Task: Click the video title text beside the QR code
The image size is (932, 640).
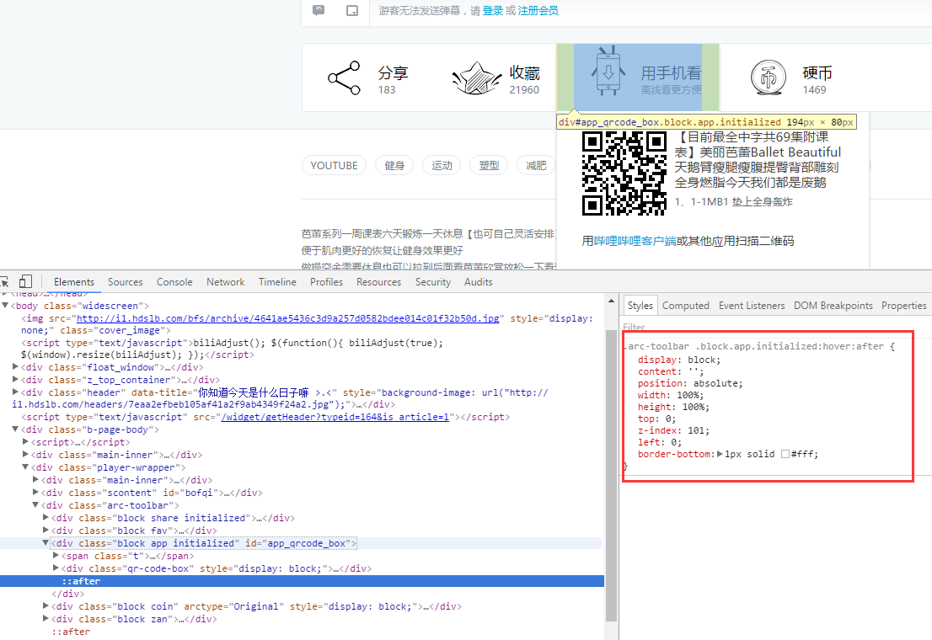Action: tap(758, 160)
